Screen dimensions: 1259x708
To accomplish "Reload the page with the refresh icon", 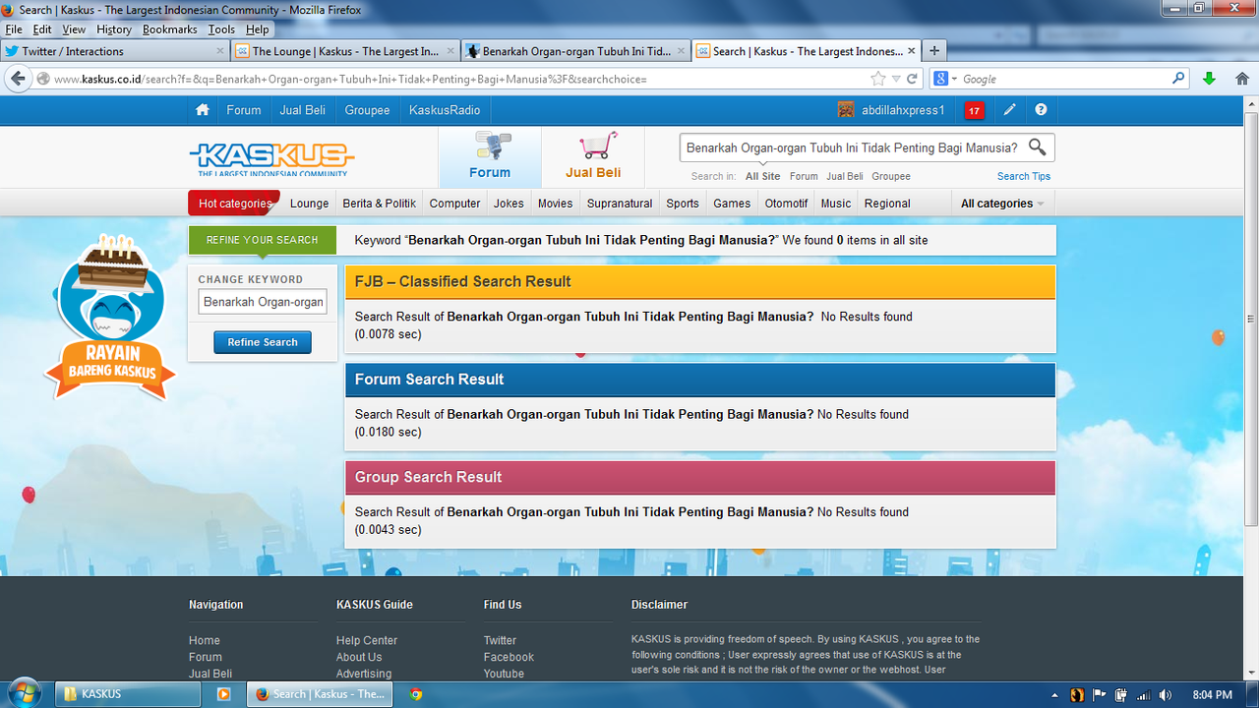I will (x=912, y=79).
